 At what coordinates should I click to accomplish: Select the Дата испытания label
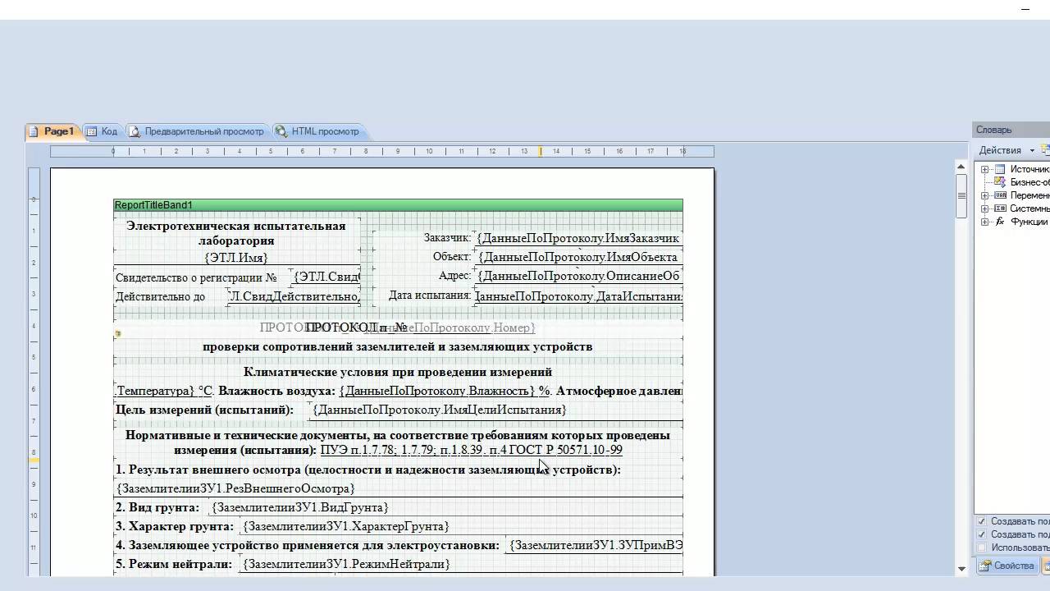[430, 295]
